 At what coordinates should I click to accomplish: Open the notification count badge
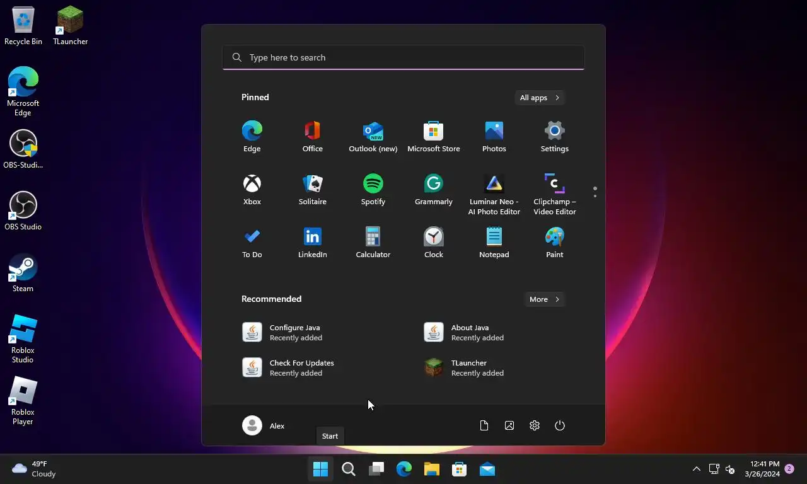click(789, 469)
